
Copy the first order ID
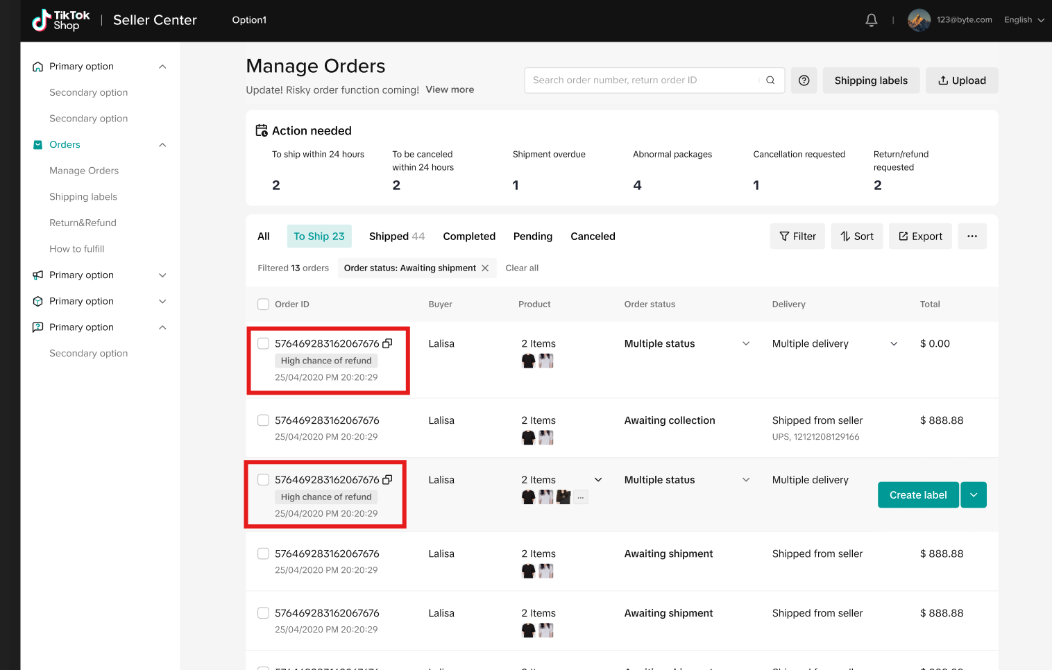[388, 343]
